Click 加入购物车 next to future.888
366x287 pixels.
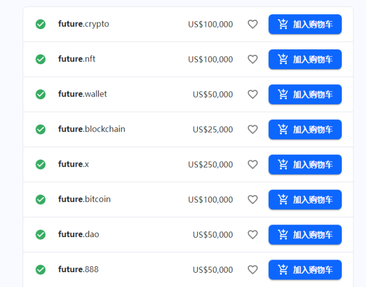(305, 270)
